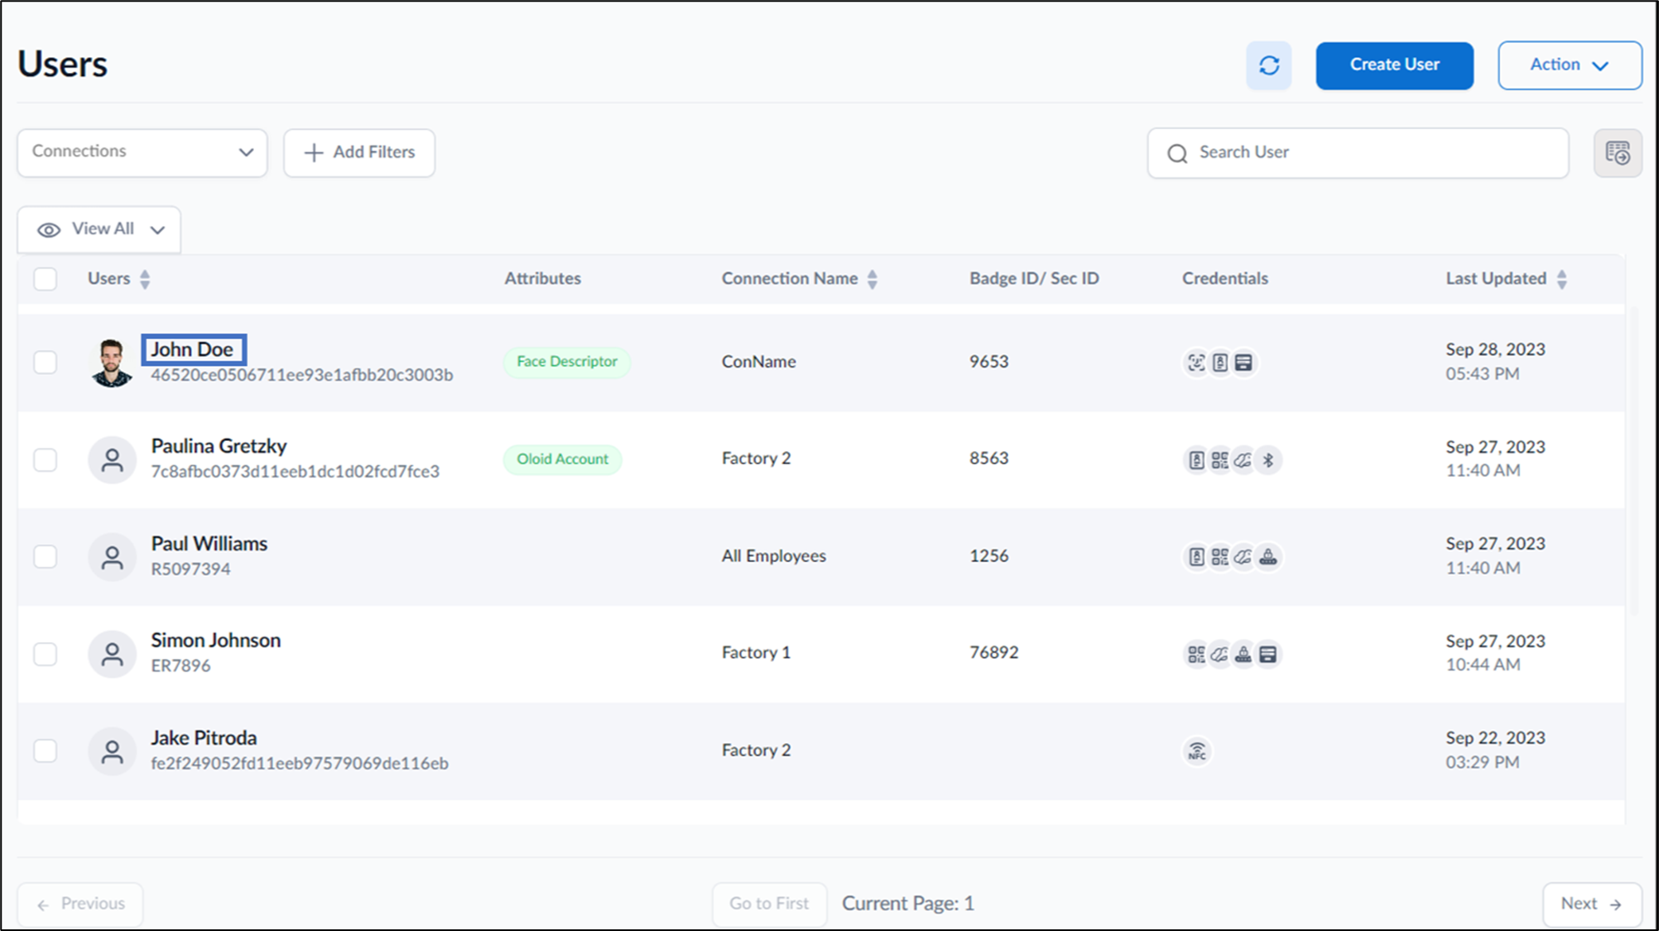This screenshot has height=931, width=1659.
Task: Click the Create User button
Action: pos(1394,65)
